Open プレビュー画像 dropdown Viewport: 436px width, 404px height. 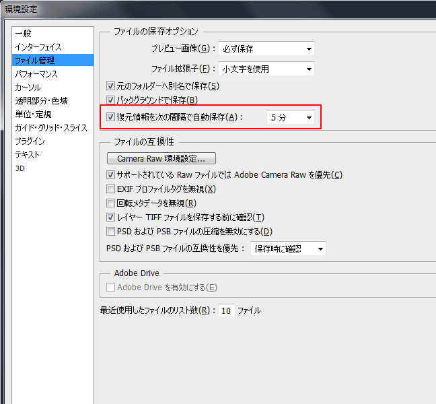click(x=266, y=48)
